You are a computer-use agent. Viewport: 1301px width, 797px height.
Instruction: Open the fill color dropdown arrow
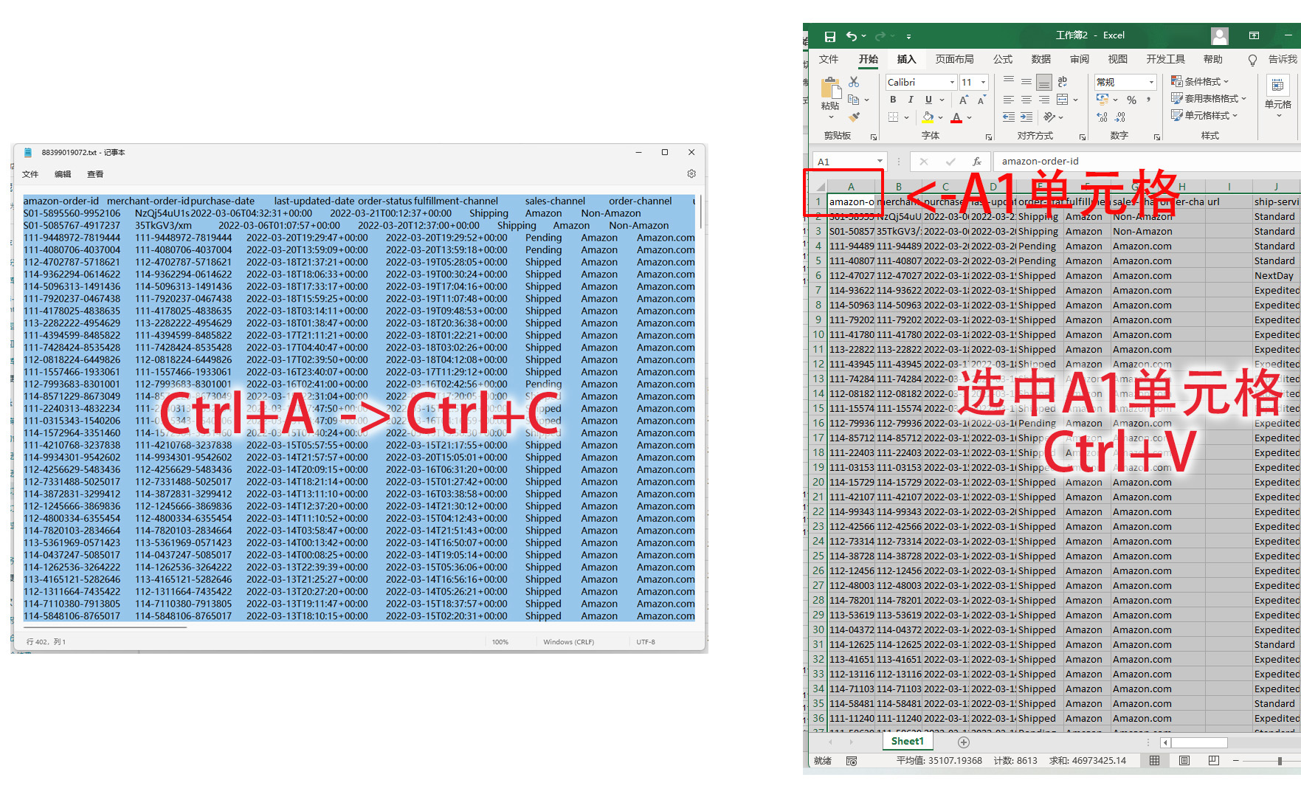[x=941, y=117]
